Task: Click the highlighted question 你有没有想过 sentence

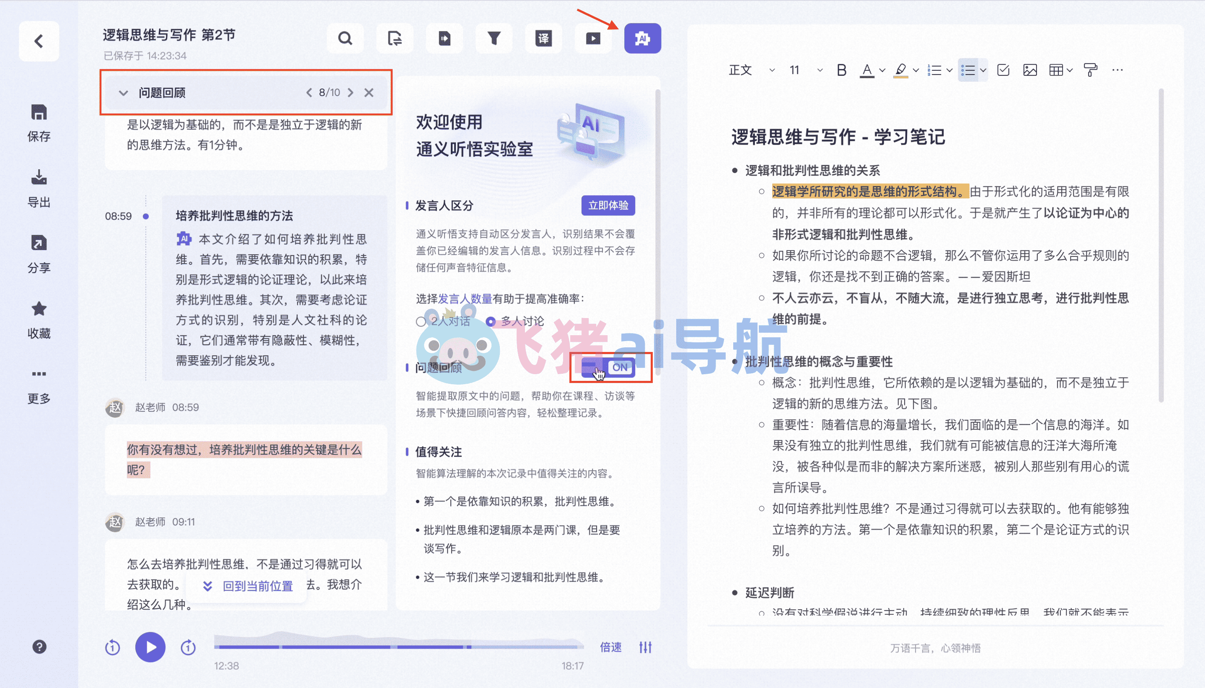Action: 244,459
